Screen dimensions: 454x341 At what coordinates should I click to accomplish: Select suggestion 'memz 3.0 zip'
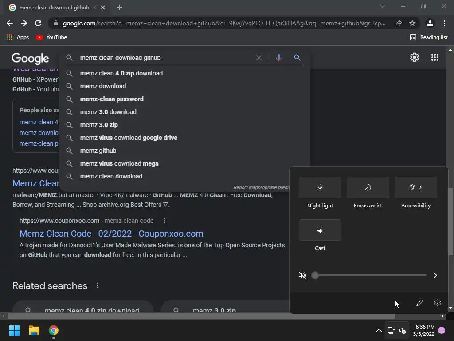coord(184,125)
